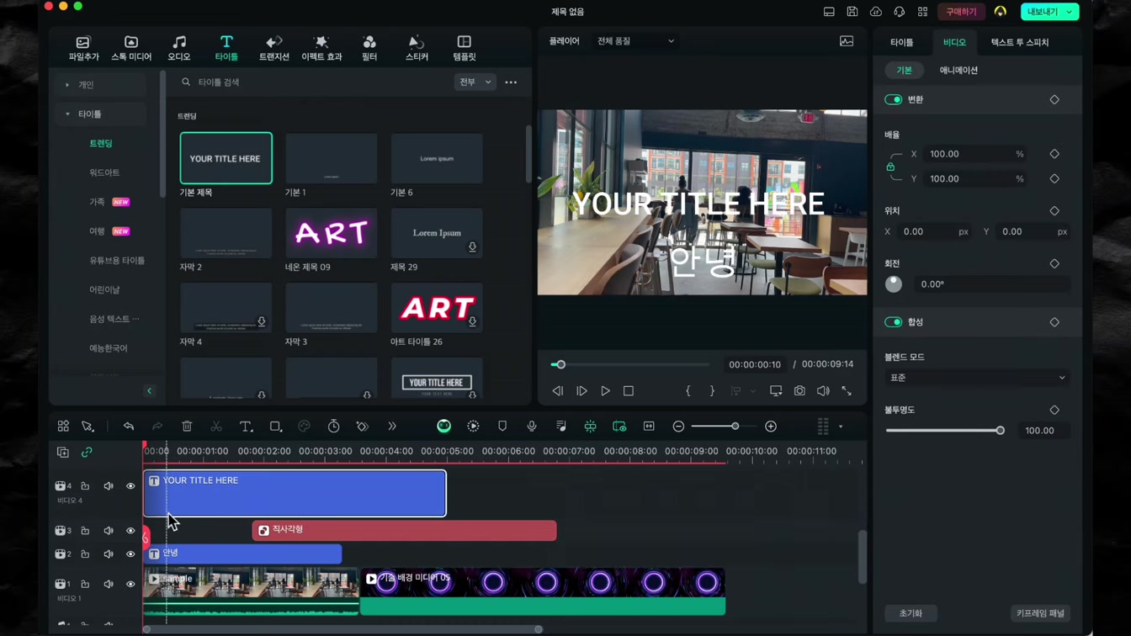Select the arrow Selection tool in timeline
Image resolution: width=1131 pixels, height=636 pixels.
(x=88, y=427)
